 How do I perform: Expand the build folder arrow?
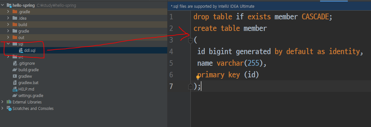pos(8,24)
